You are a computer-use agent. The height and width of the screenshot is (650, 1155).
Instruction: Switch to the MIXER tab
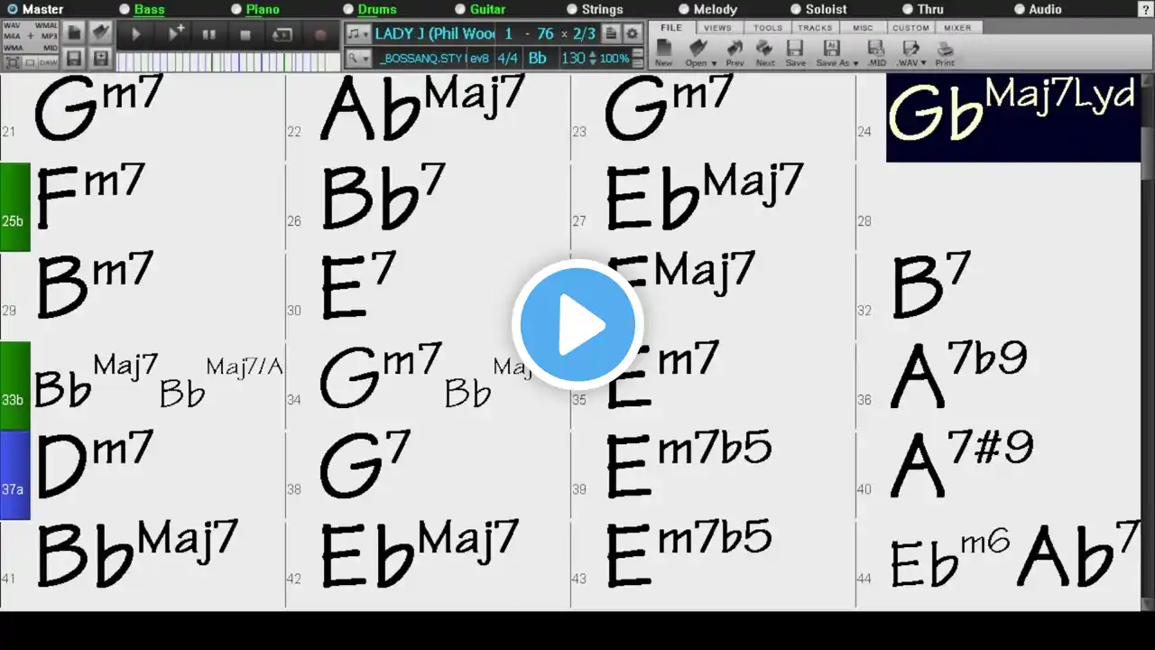pos(957,28)
